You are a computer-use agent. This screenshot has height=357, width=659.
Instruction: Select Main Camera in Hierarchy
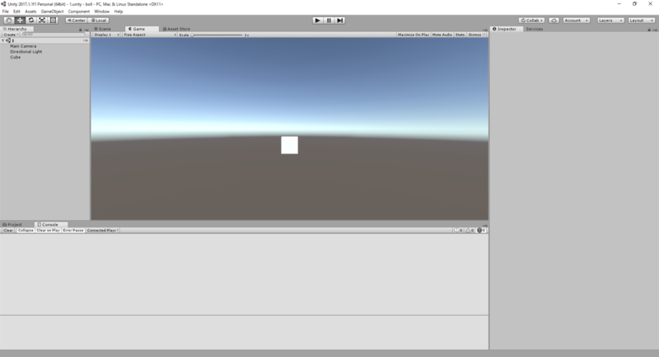[x=23, y=46]
